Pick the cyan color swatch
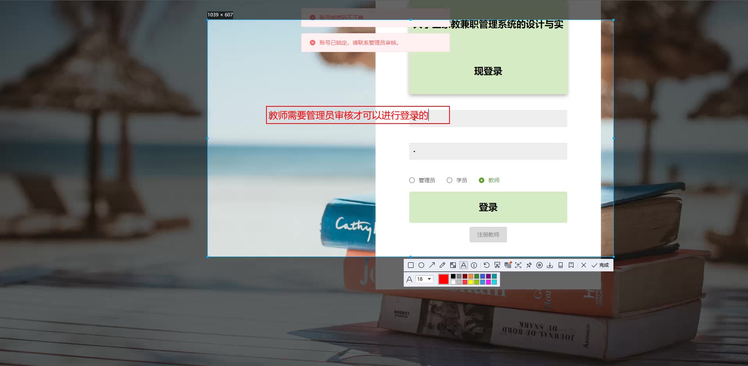The width and height of the screenshot is (748, 366). click(494, 282)
